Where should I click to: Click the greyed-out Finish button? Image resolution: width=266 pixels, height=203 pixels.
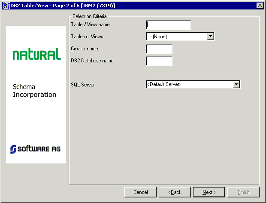[x=243, y=192]
